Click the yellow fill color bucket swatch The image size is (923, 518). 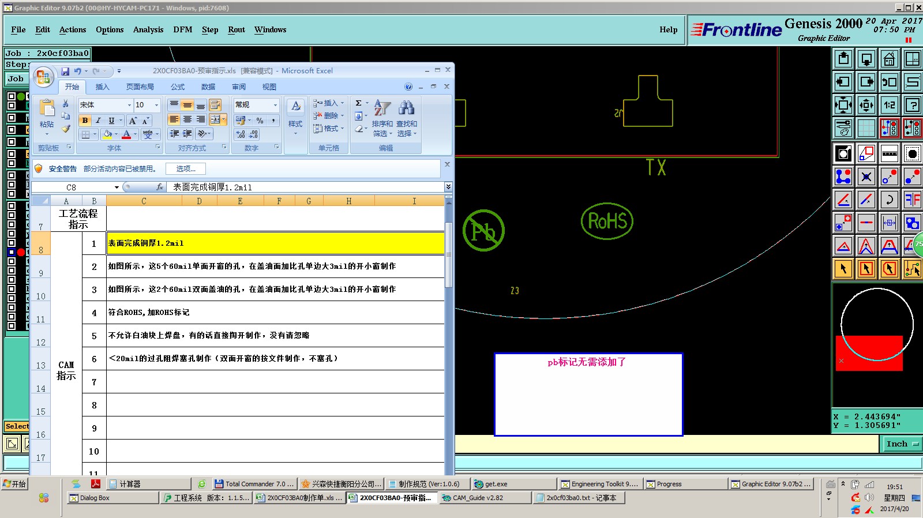[107, 134]
